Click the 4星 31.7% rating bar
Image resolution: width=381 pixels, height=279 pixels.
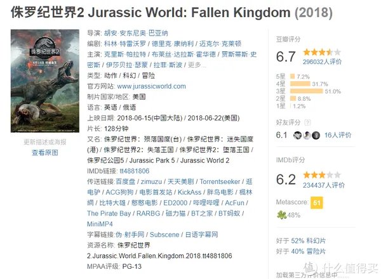(x=300, y=84)
